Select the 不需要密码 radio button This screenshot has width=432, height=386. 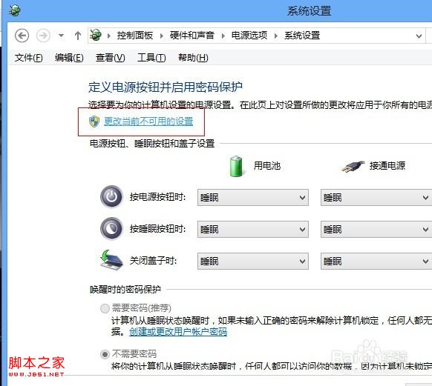[x=105, y=354]
